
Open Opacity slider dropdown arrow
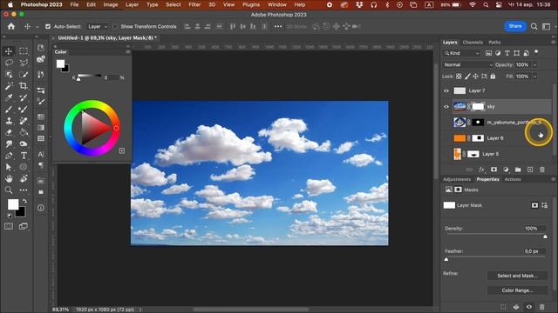click(534, 65)
